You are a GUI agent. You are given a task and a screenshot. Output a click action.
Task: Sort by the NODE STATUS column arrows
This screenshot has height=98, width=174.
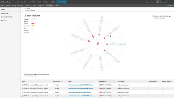[x=61, y=81]
